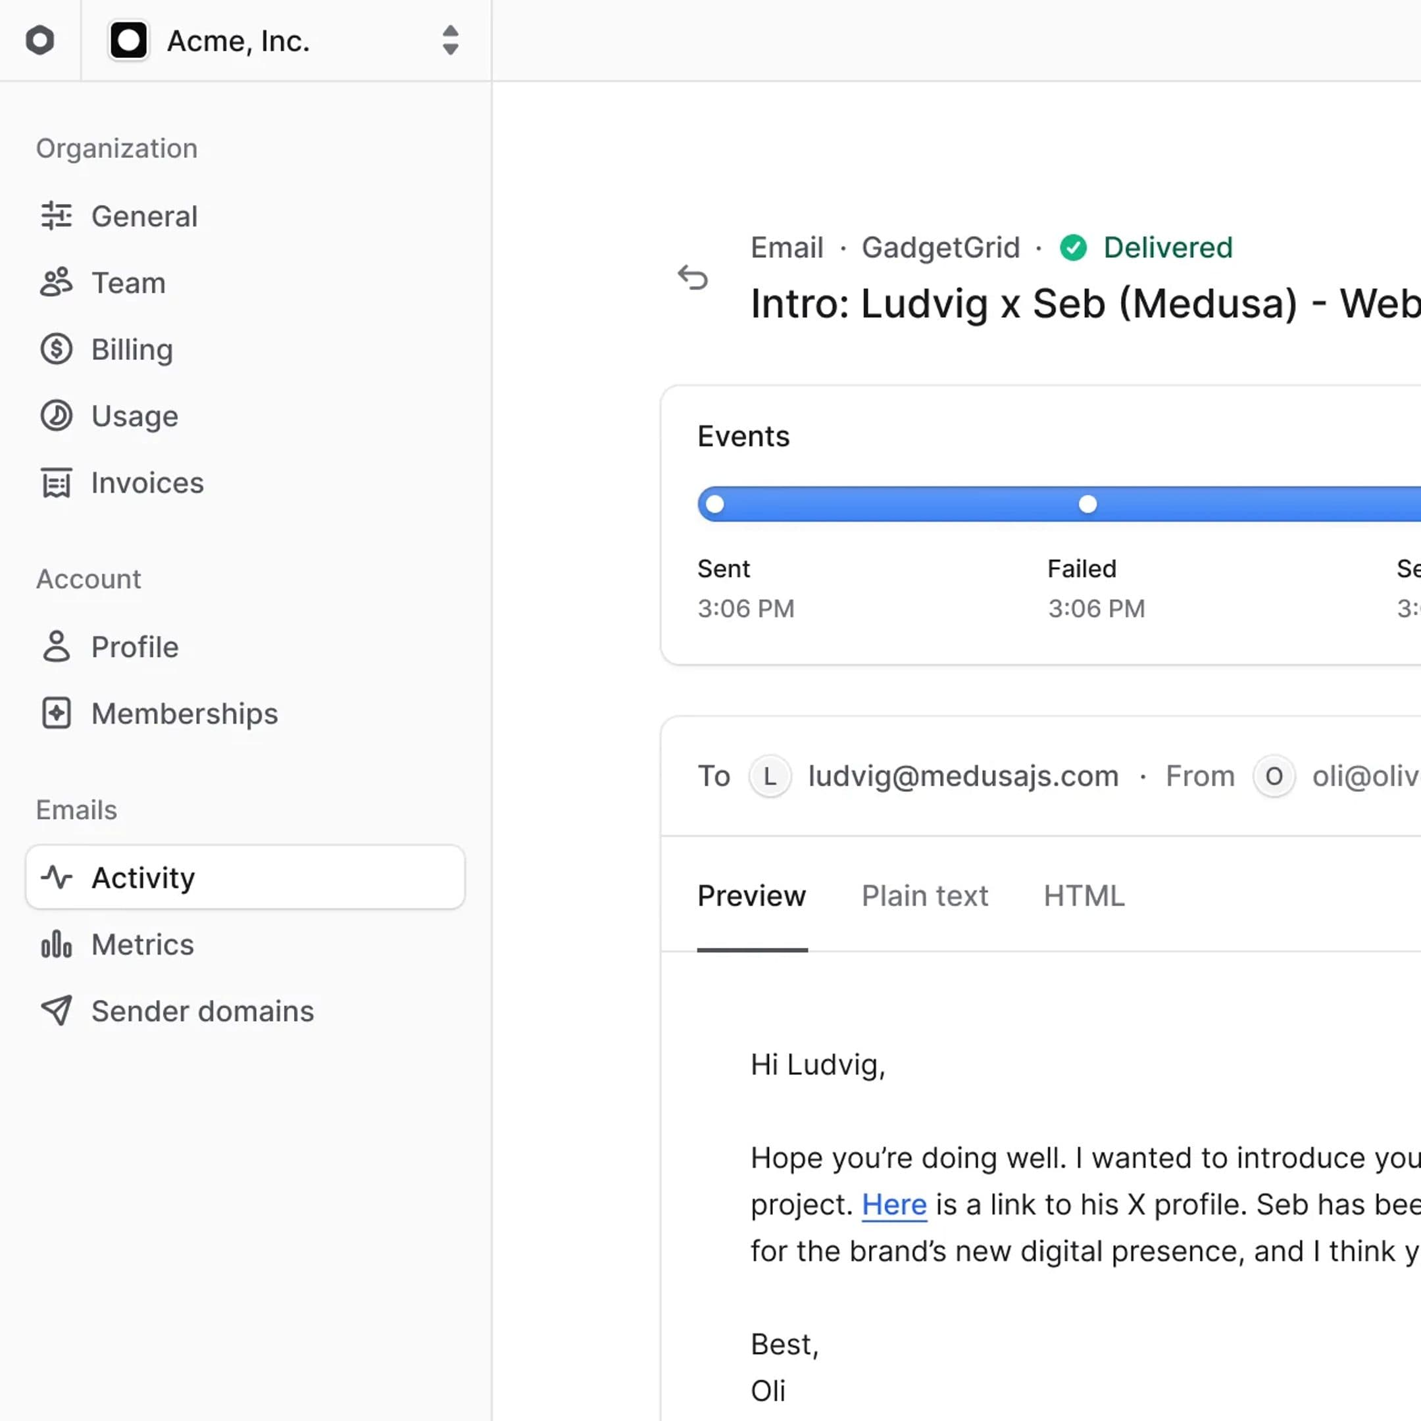Click the Sent event marker on timeline
The width and height of the screenshot is (1421, 1421).
(714, 504)
